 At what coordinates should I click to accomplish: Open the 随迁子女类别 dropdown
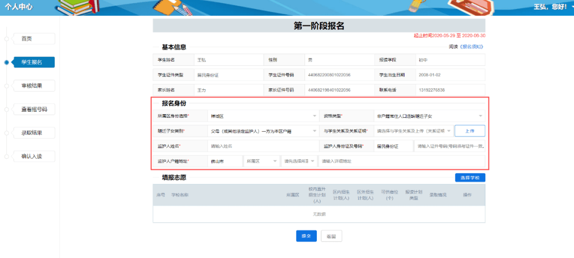pos(263,131)
